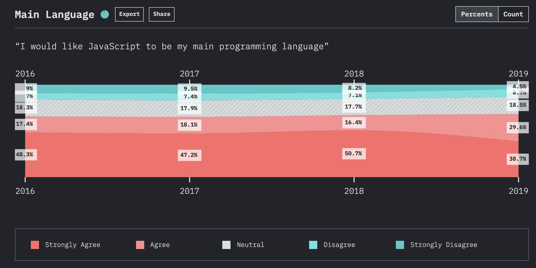Image resolution: width=536 pixels, height=268 pixels.
Task: Click the Neutral legend swatch
Action: pos(226,245)
